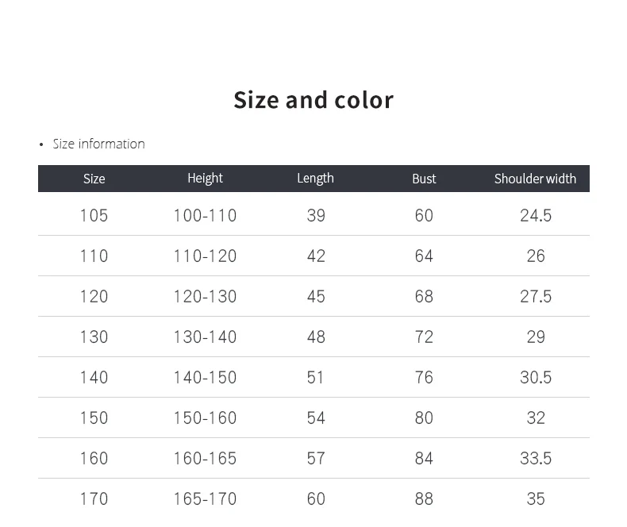Click the "Size information" bullet text
The image size is (627, 527).
point(98,144)
